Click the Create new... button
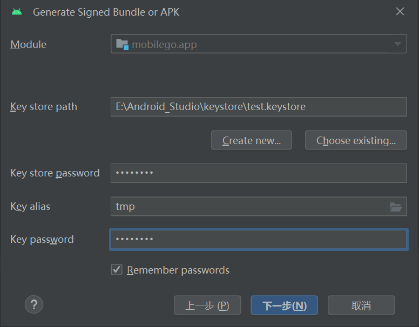 (x=252, y=140)
